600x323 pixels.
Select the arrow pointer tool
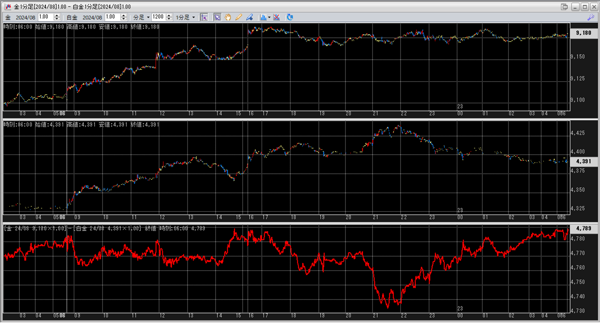[x=217, y=17]
